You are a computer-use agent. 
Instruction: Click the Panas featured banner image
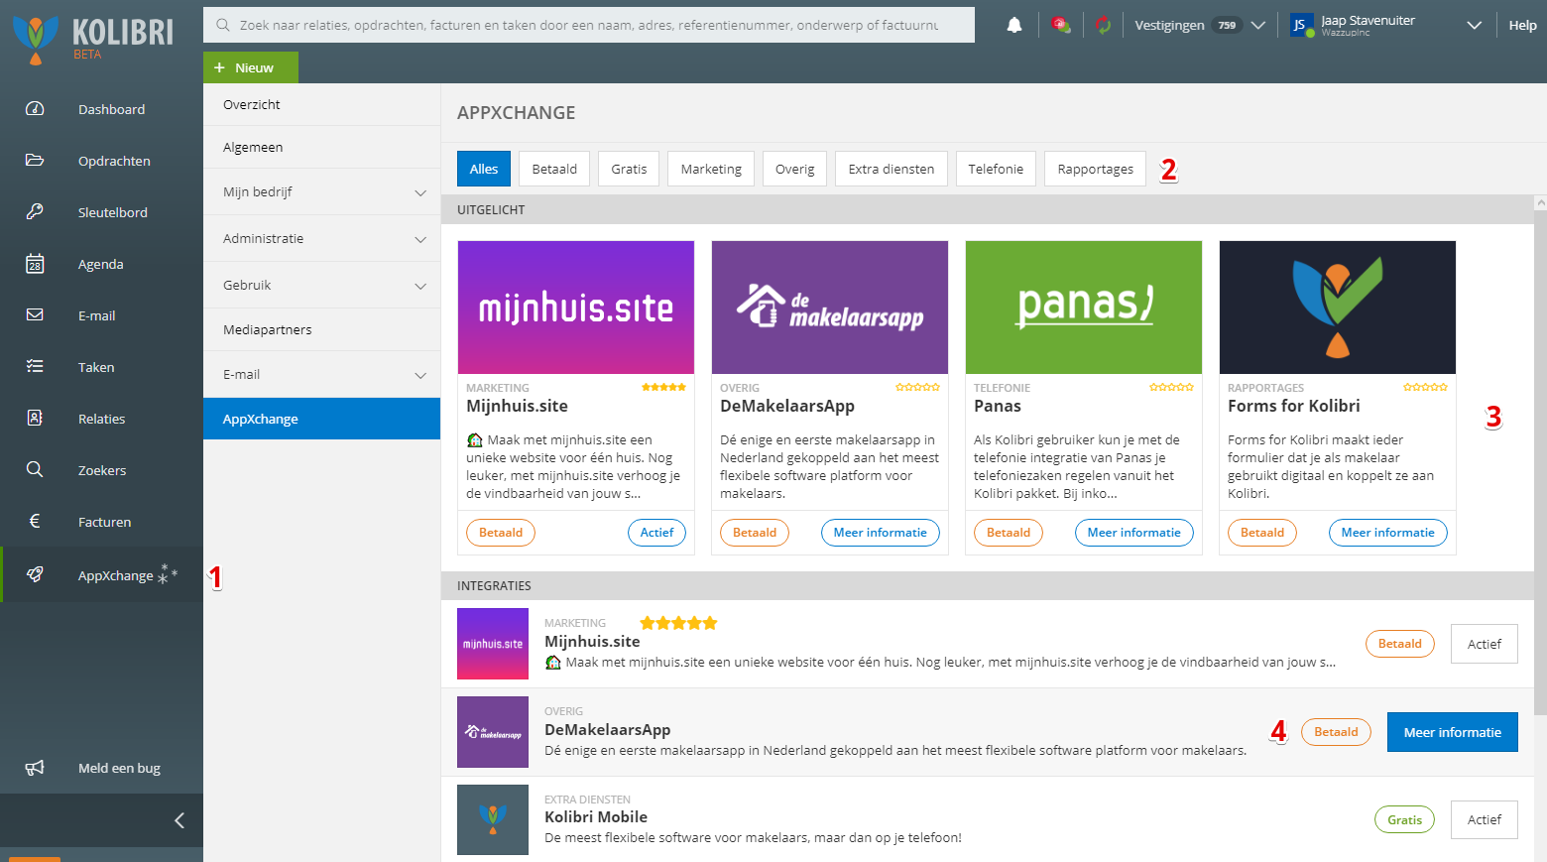pyautogui.click(x=1084, y=308)
